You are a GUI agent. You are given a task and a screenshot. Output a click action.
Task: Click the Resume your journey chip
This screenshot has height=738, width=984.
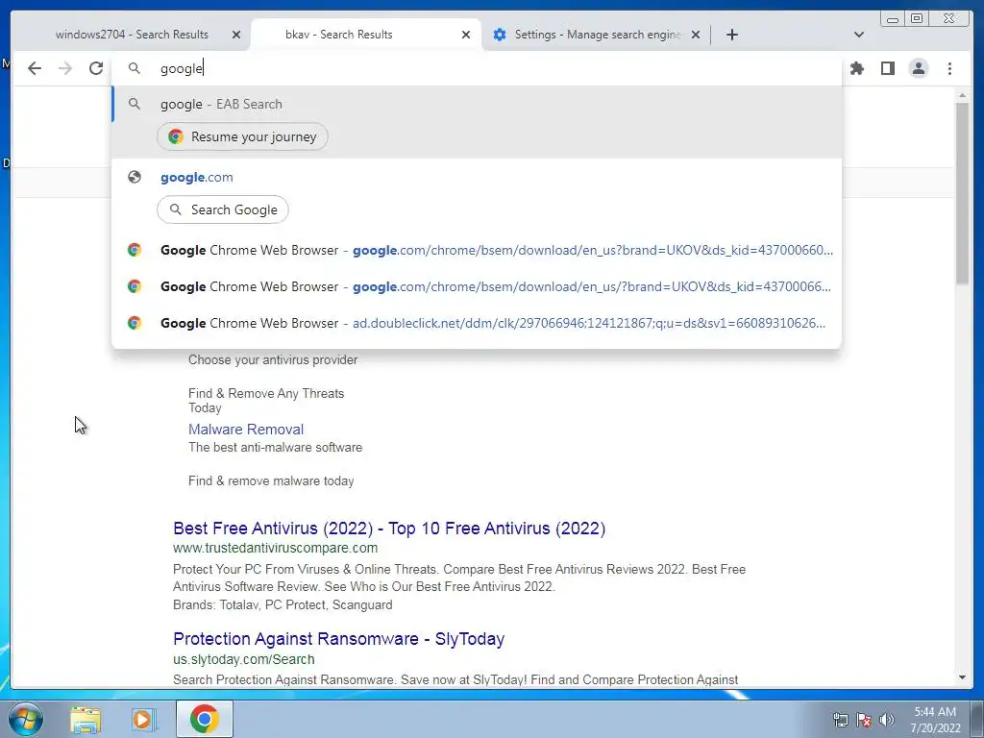[242, 136]
